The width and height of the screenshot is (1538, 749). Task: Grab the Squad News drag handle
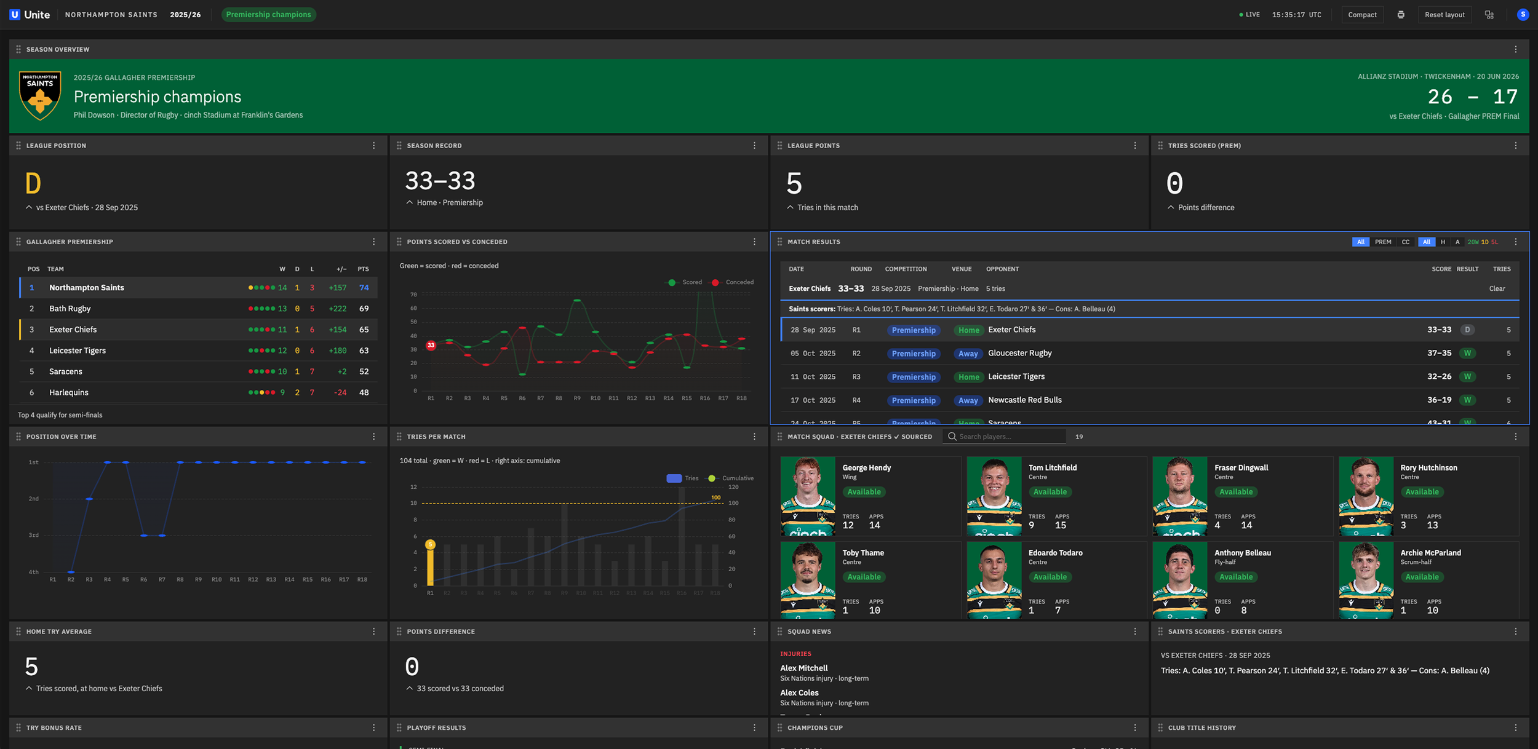point(780,632)
